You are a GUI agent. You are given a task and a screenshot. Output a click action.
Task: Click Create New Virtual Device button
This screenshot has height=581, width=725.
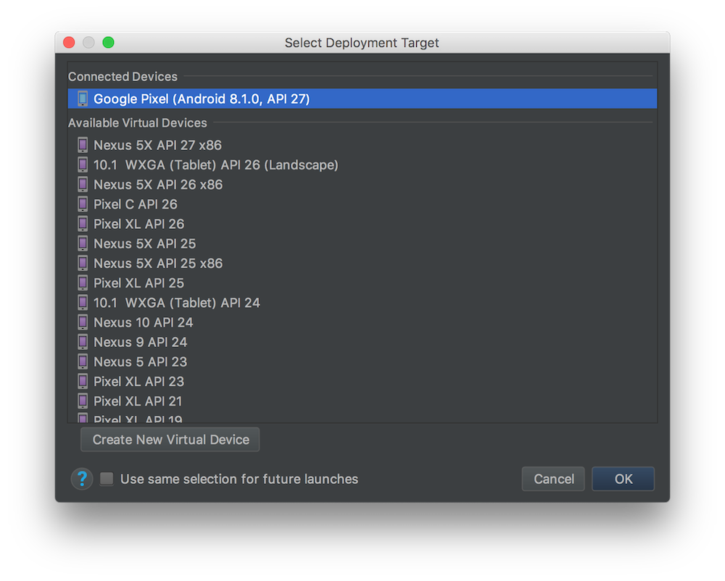click(x=170, y=440)
